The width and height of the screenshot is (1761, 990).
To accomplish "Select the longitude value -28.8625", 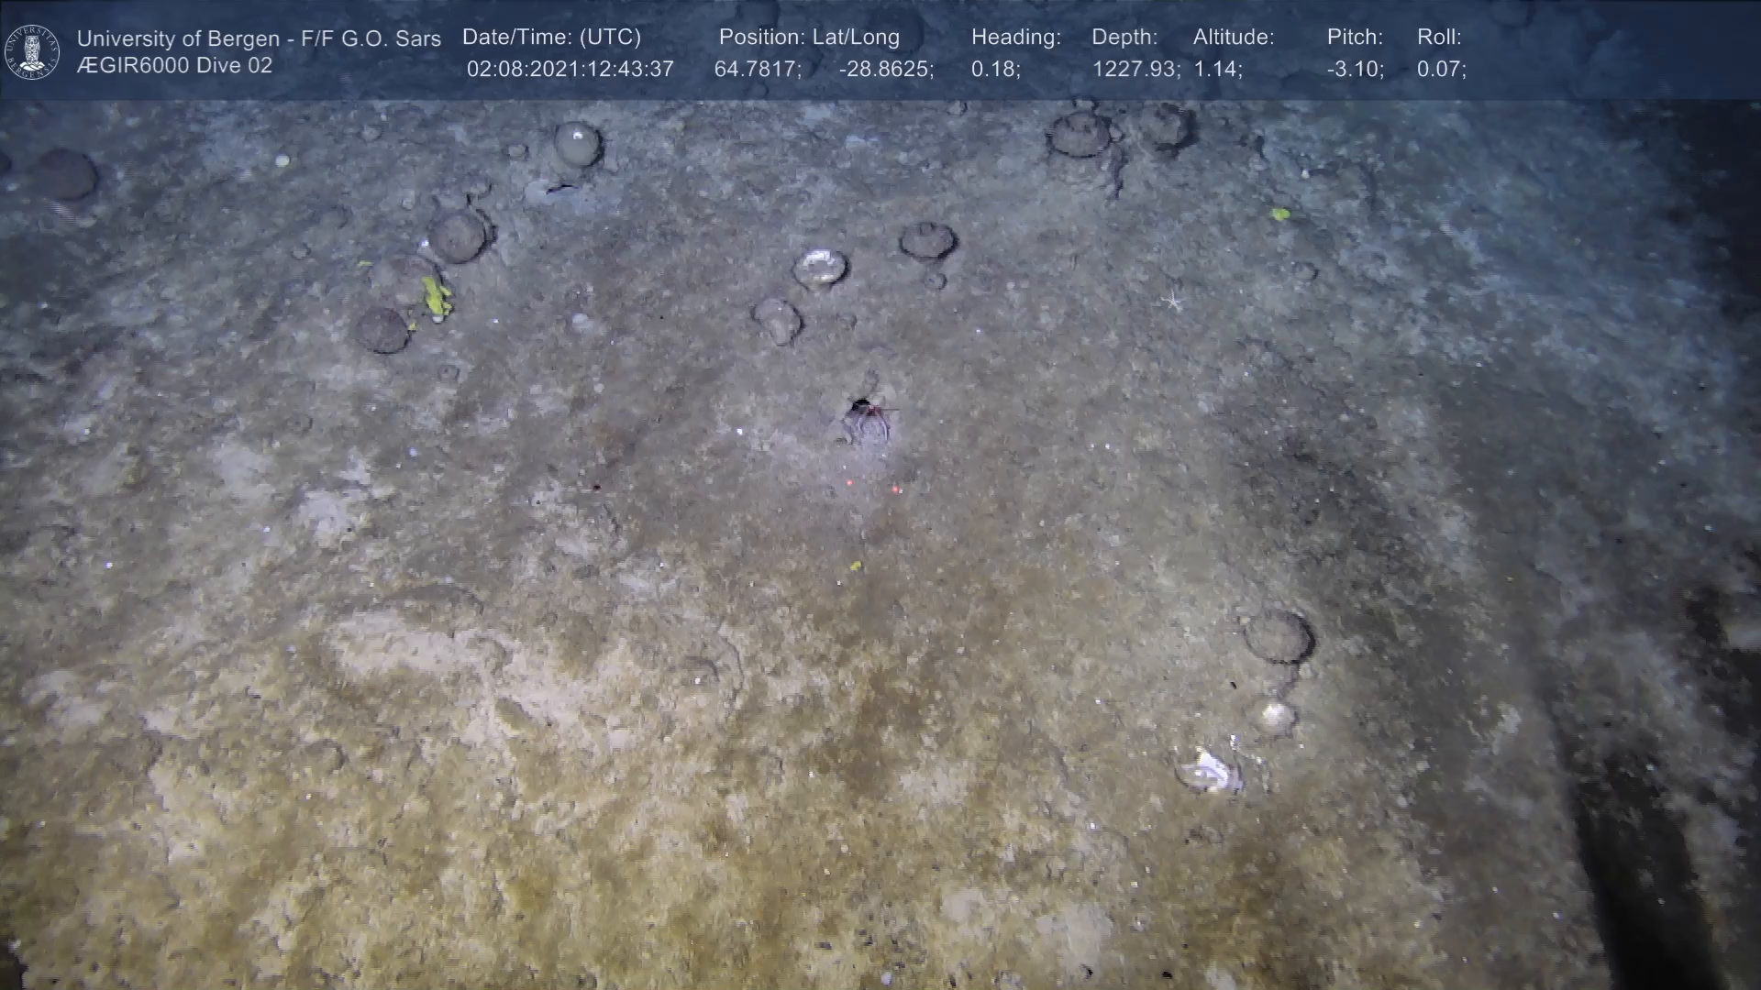I will [886, 69].
